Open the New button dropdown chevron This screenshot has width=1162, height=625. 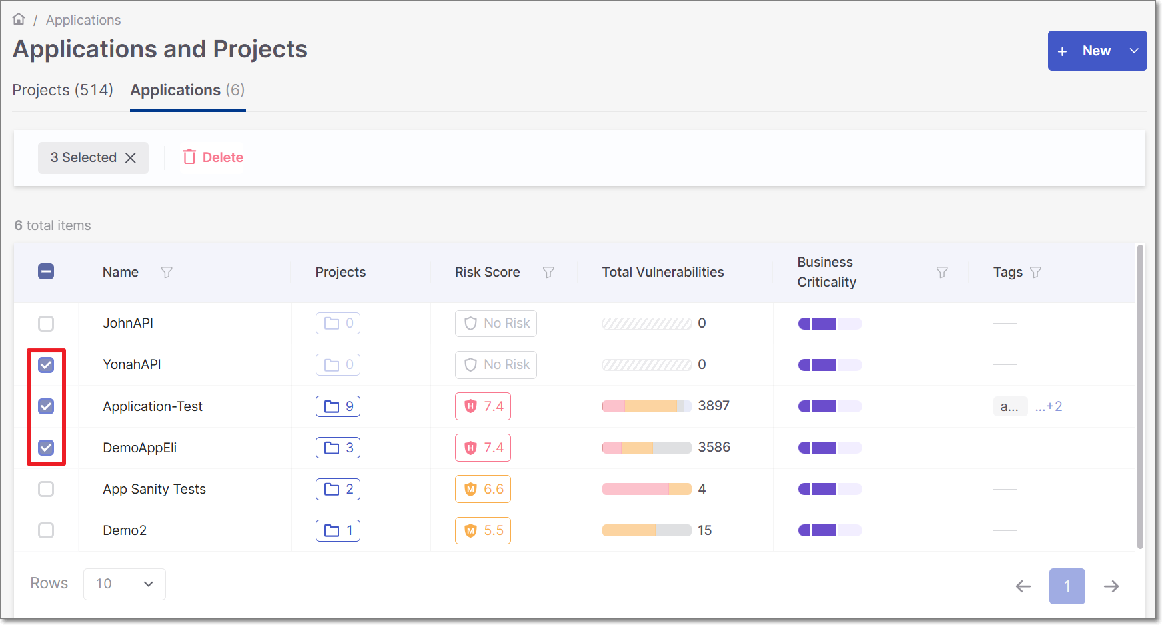point(1133,50)
